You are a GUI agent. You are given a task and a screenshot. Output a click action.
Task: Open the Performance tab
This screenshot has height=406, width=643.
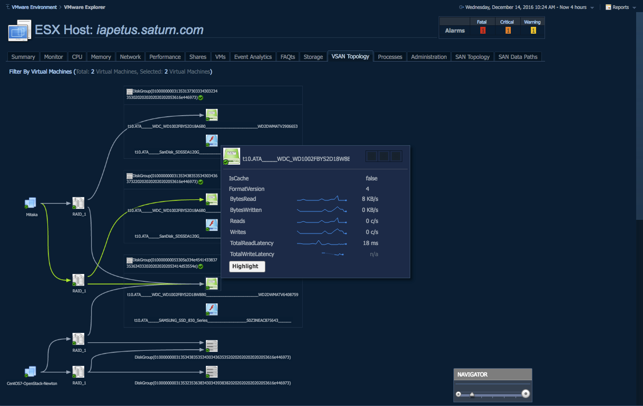(x=165, y=57)
